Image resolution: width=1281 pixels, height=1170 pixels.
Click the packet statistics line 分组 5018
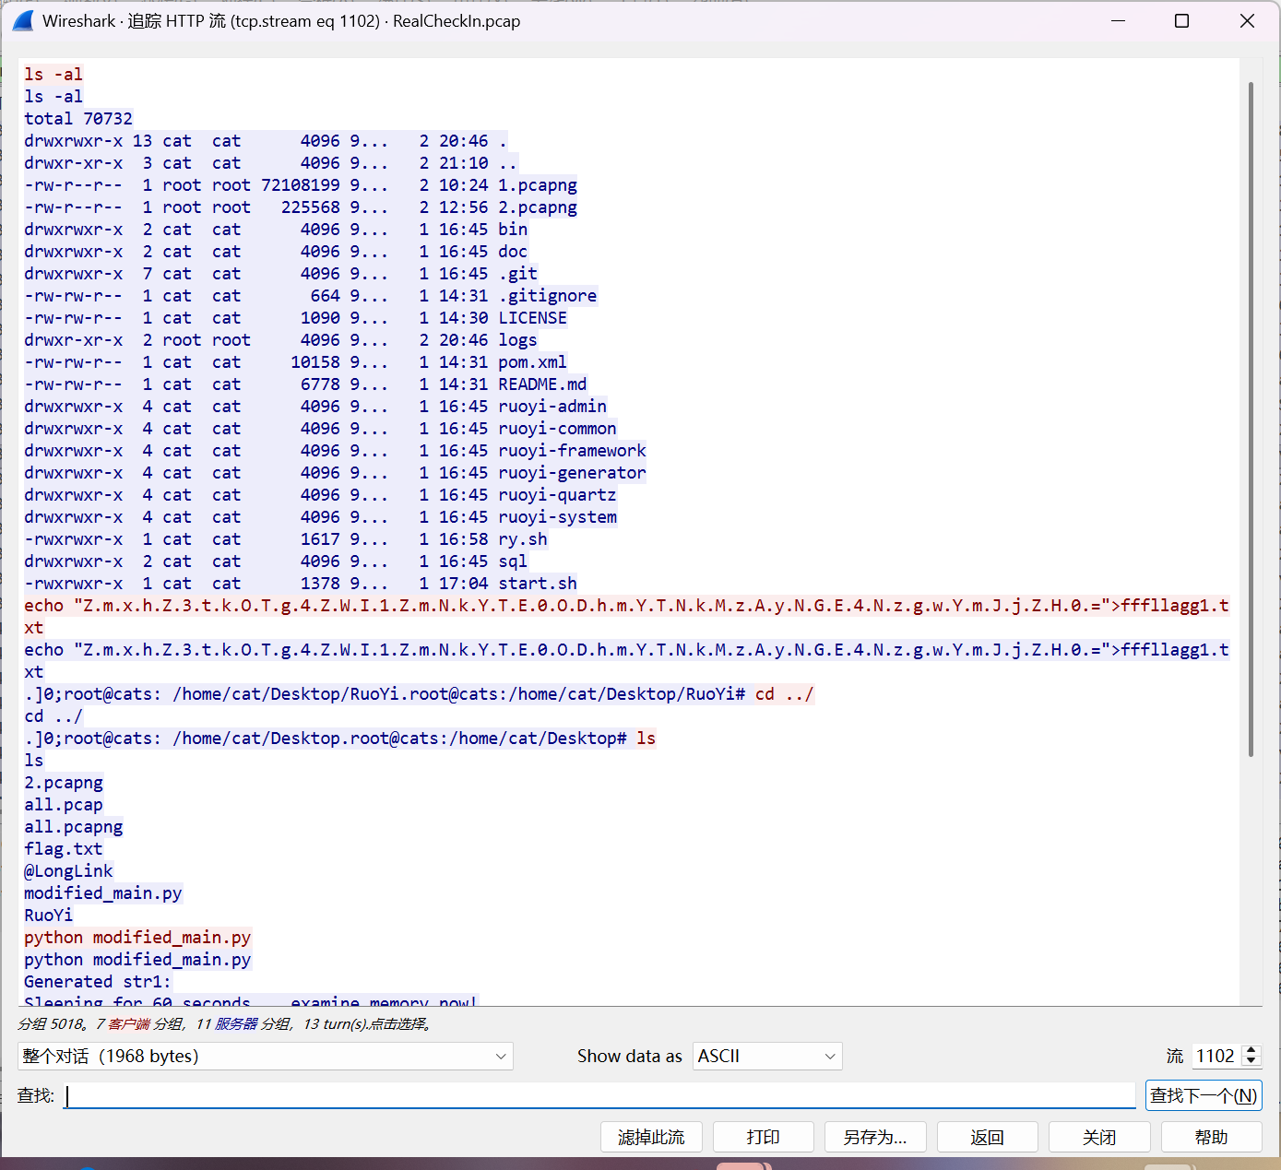225,1023
